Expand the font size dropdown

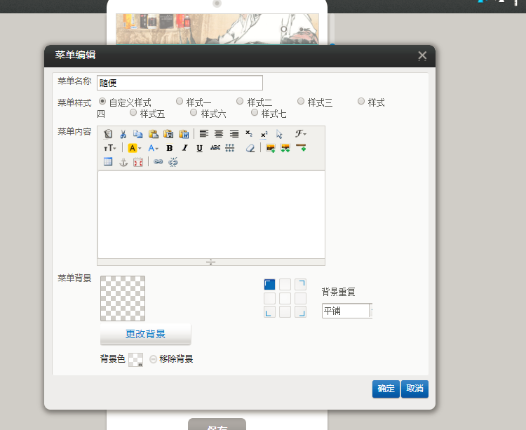(111, 148)
